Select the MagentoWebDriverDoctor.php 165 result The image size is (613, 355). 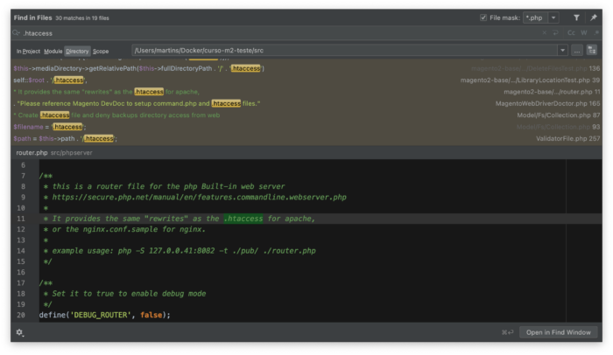tap(306, 103)
